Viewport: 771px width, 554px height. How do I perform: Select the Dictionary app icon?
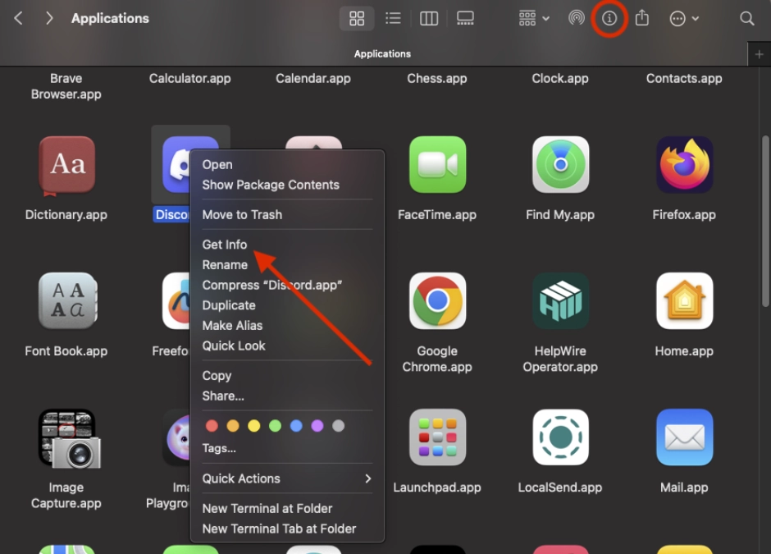click(x=67, y=165)
